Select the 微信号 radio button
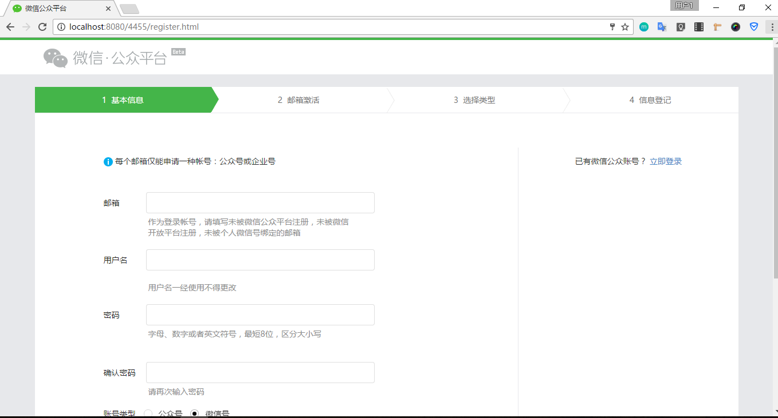The width and height of the screenshot is (778, 418). [195, 413]
